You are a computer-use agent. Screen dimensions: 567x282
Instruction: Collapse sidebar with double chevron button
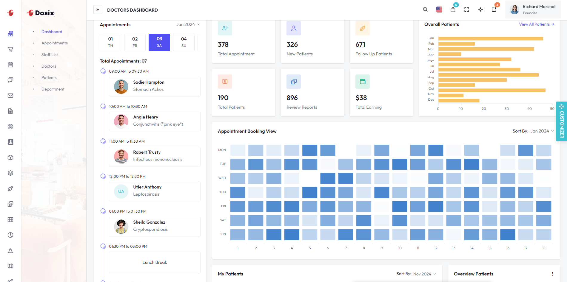coord(98,10)
